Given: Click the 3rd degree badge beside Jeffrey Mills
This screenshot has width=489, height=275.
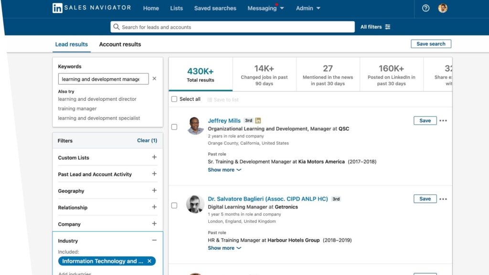Looking at the screenshot, I should tap(248, 120).
